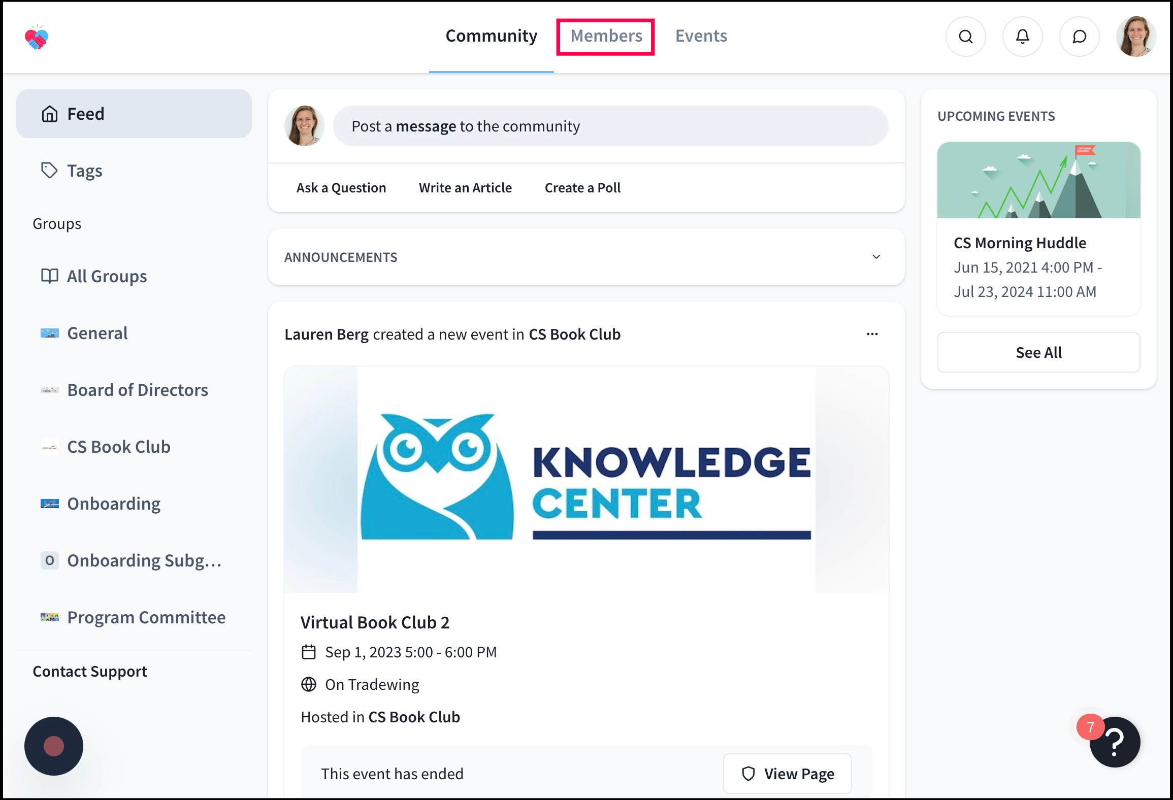Switch to the Events tab
The width and height of the screenshot is (1173, 800).
coord(701,36)
